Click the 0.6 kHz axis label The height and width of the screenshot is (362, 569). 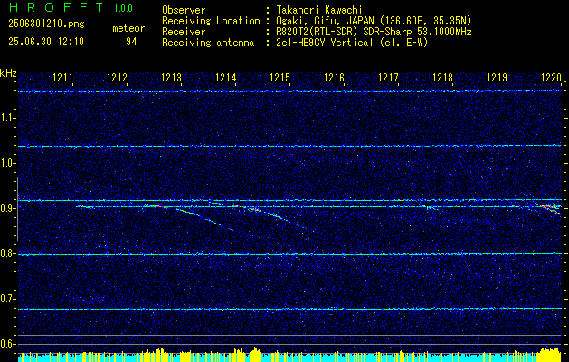click(8, 344)
